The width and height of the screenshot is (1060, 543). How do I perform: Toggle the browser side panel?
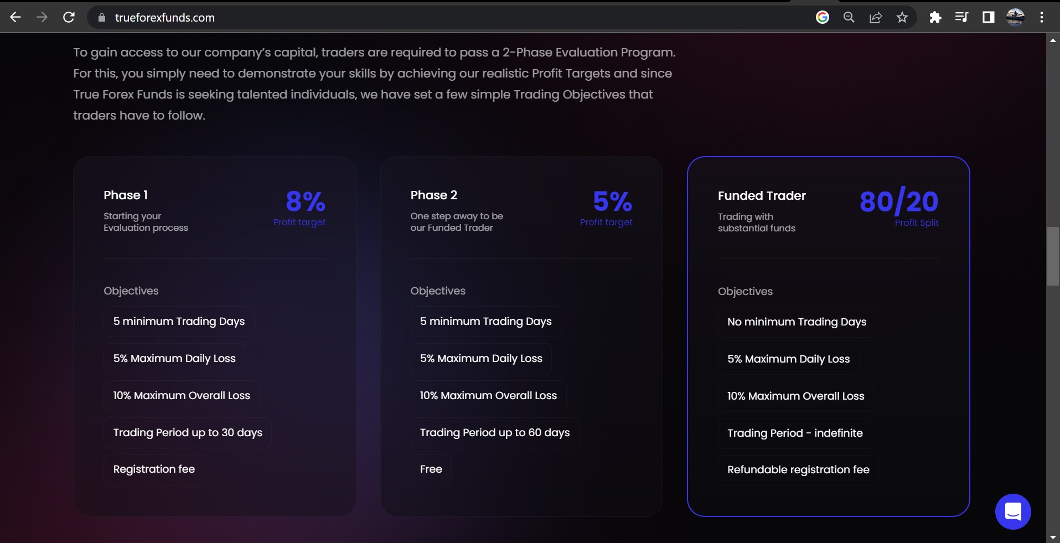(x=989, y=17)
